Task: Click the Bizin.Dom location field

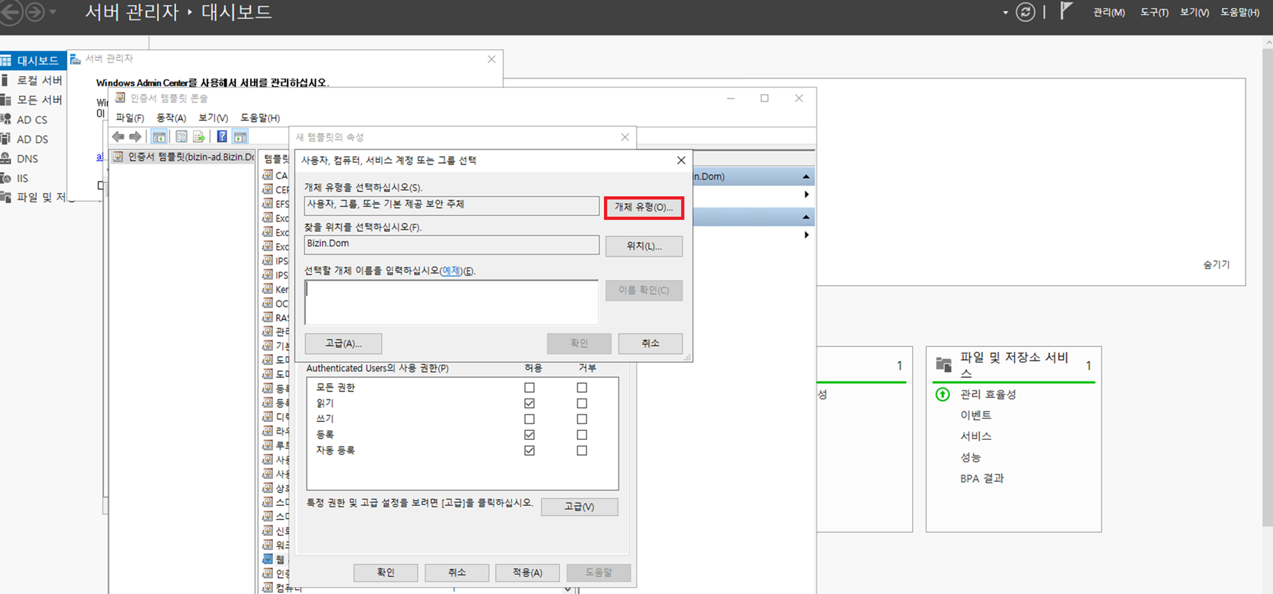Action: tap(451, 244)
